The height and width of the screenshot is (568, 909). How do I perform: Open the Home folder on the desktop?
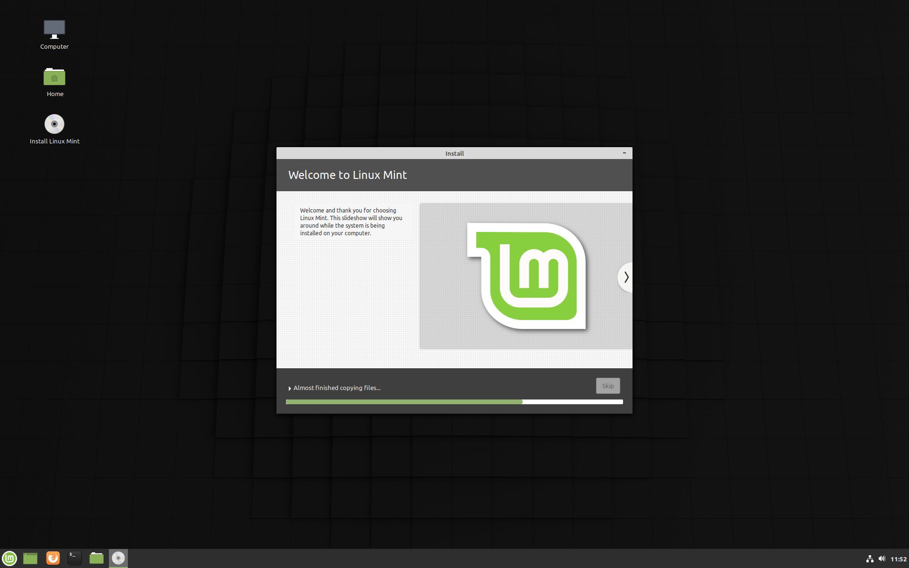[54, 76]
